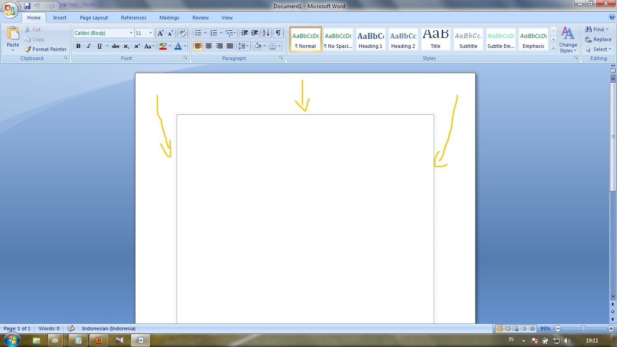Apply Heading 1 style
617x347 pixels.
[370, 39]
